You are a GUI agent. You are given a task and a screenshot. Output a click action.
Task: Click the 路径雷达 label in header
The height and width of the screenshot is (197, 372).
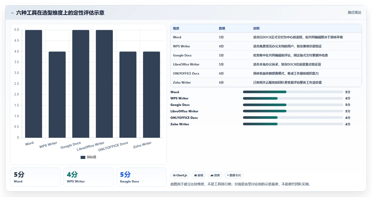354,12
